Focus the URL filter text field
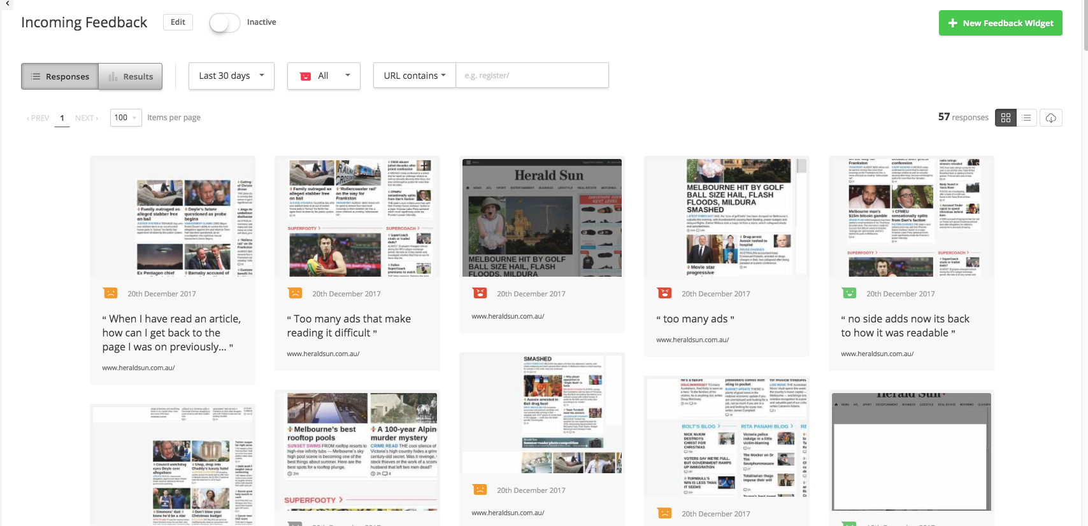1088x526 pixels. [532, 76]
